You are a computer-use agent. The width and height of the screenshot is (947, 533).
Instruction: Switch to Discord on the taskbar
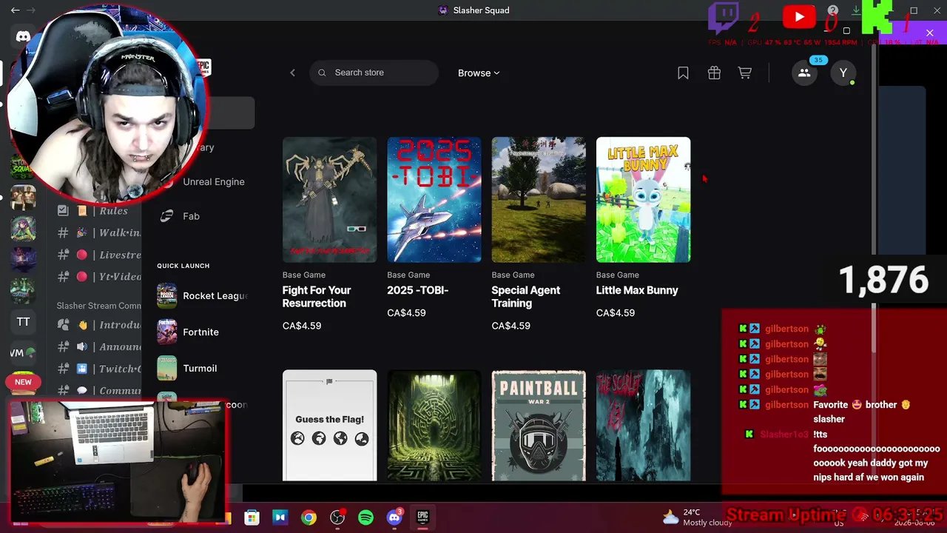394,517
